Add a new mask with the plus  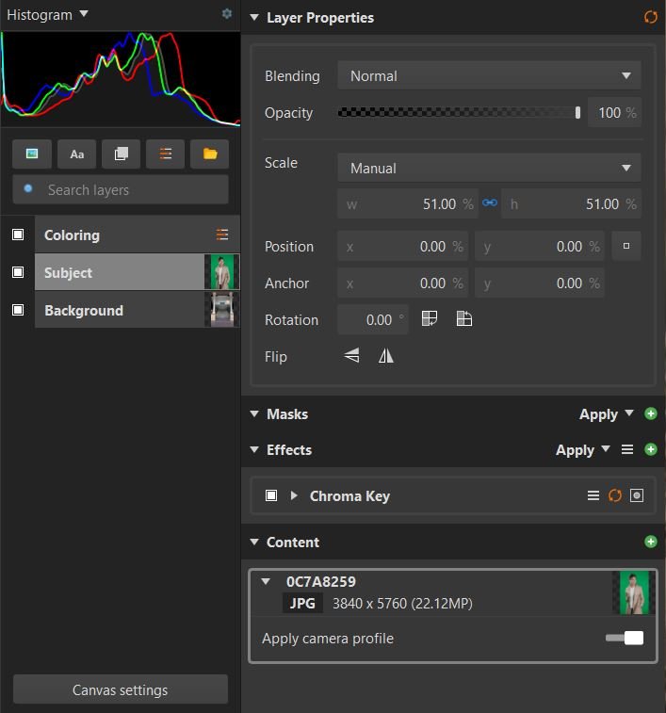(651, 413)
